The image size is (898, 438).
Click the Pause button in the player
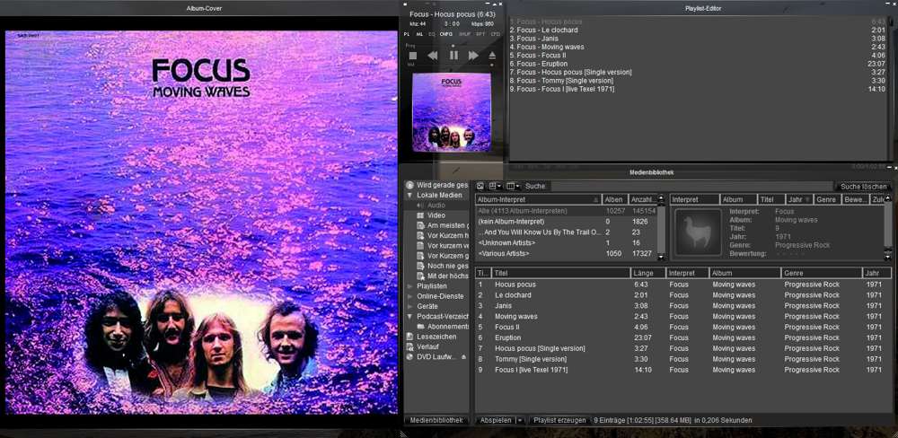pos(453,56)
